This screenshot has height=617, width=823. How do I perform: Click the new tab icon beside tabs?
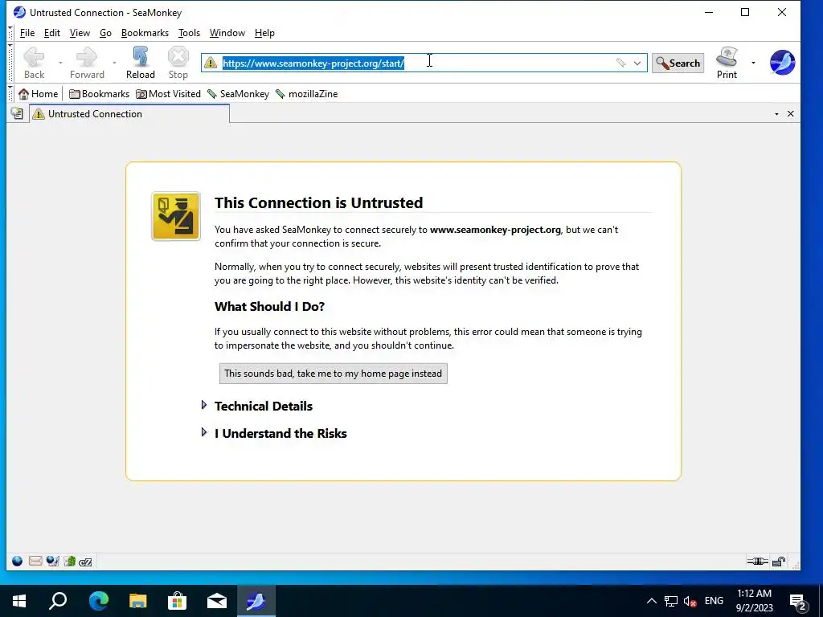pyautogui.click(x=18, y=113)
